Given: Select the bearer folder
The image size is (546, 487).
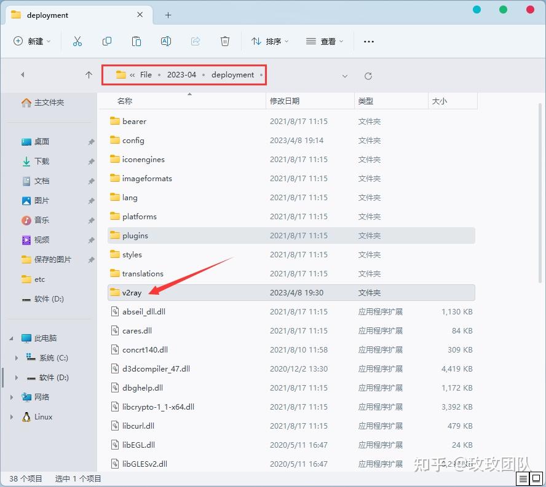Looking at the screenshot, I should click(291, 122).
